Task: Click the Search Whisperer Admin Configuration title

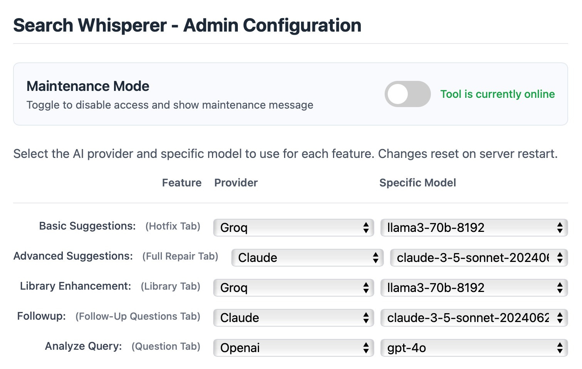Action: [x=187, y=25]
